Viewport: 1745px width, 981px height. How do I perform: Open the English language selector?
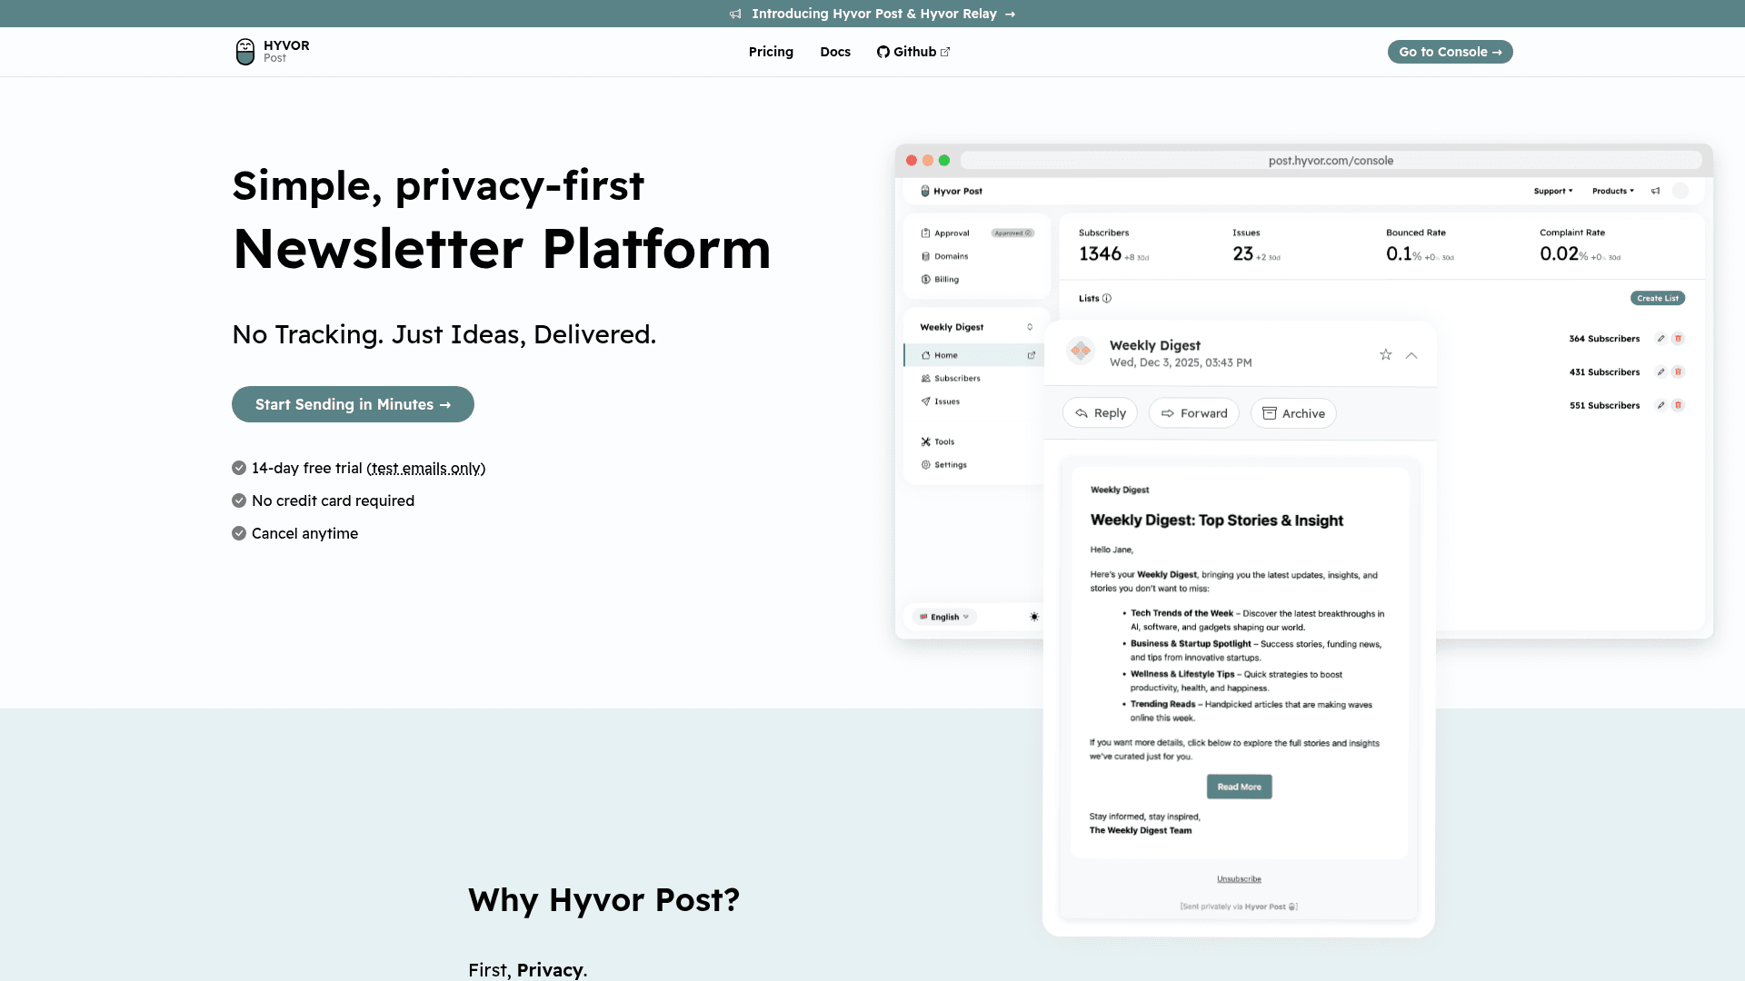(942, 617)
